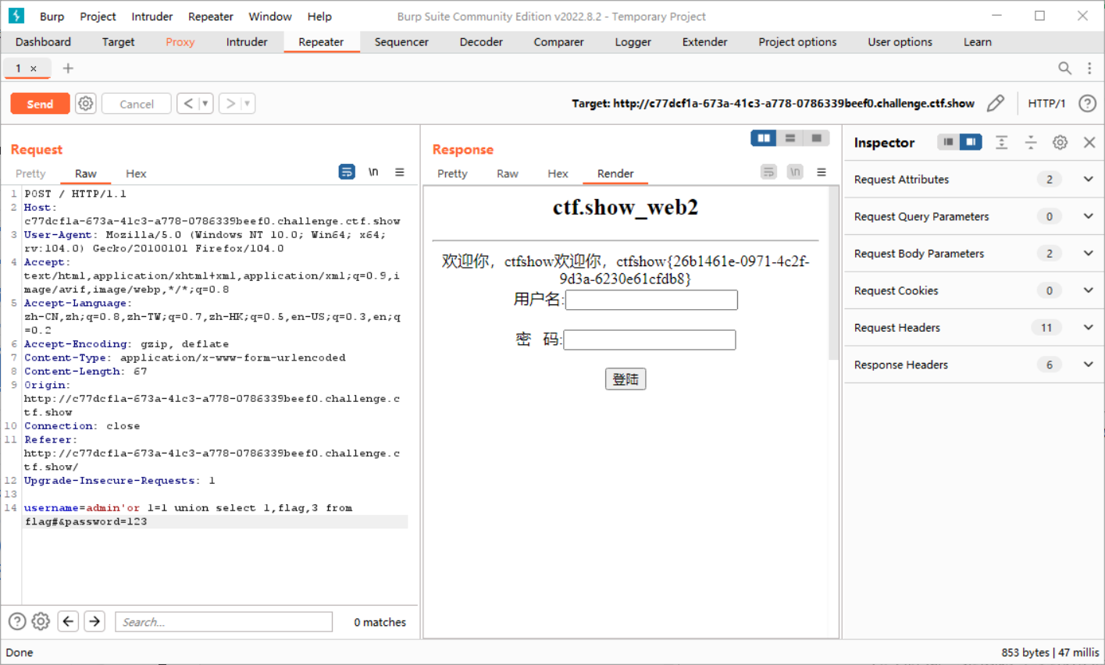The height and width of the screenshot is (665, 1105).
Task: Close Repeater tab 1
Action: 34,69
